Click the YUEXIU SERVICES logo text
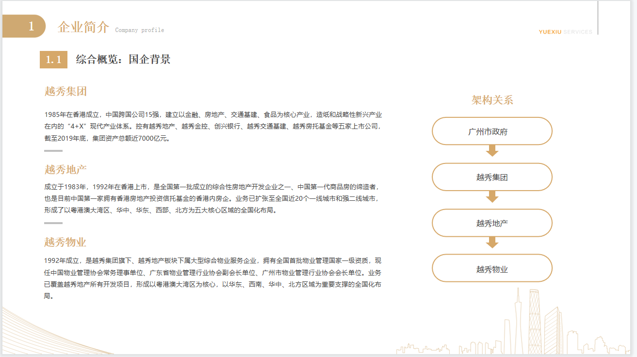Image resolution: width=637 pixels, height=357 pixels. click(565, 32)
